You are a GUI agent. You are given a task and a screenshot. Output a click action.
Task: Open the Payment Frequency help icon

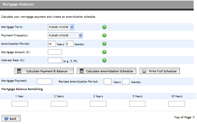[x=104, y=35]
